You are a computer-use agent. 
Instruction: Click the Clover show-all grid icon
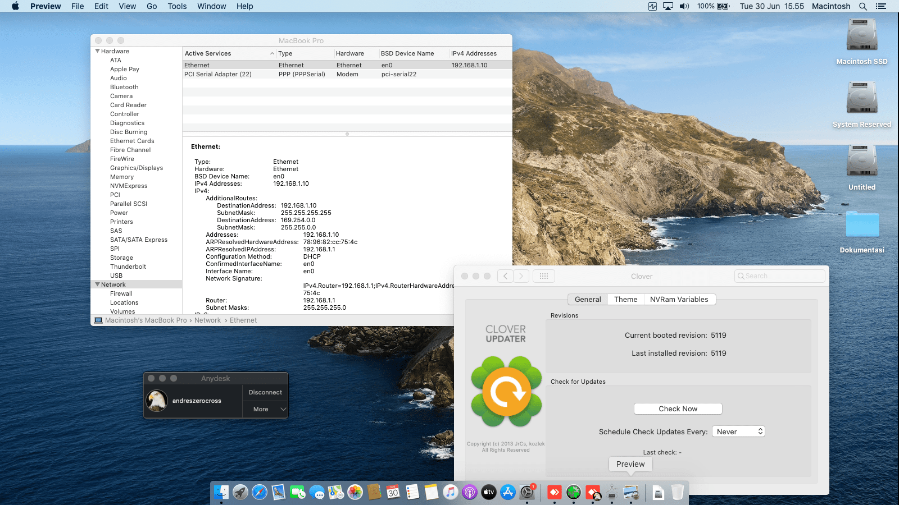tap(543, 276)
